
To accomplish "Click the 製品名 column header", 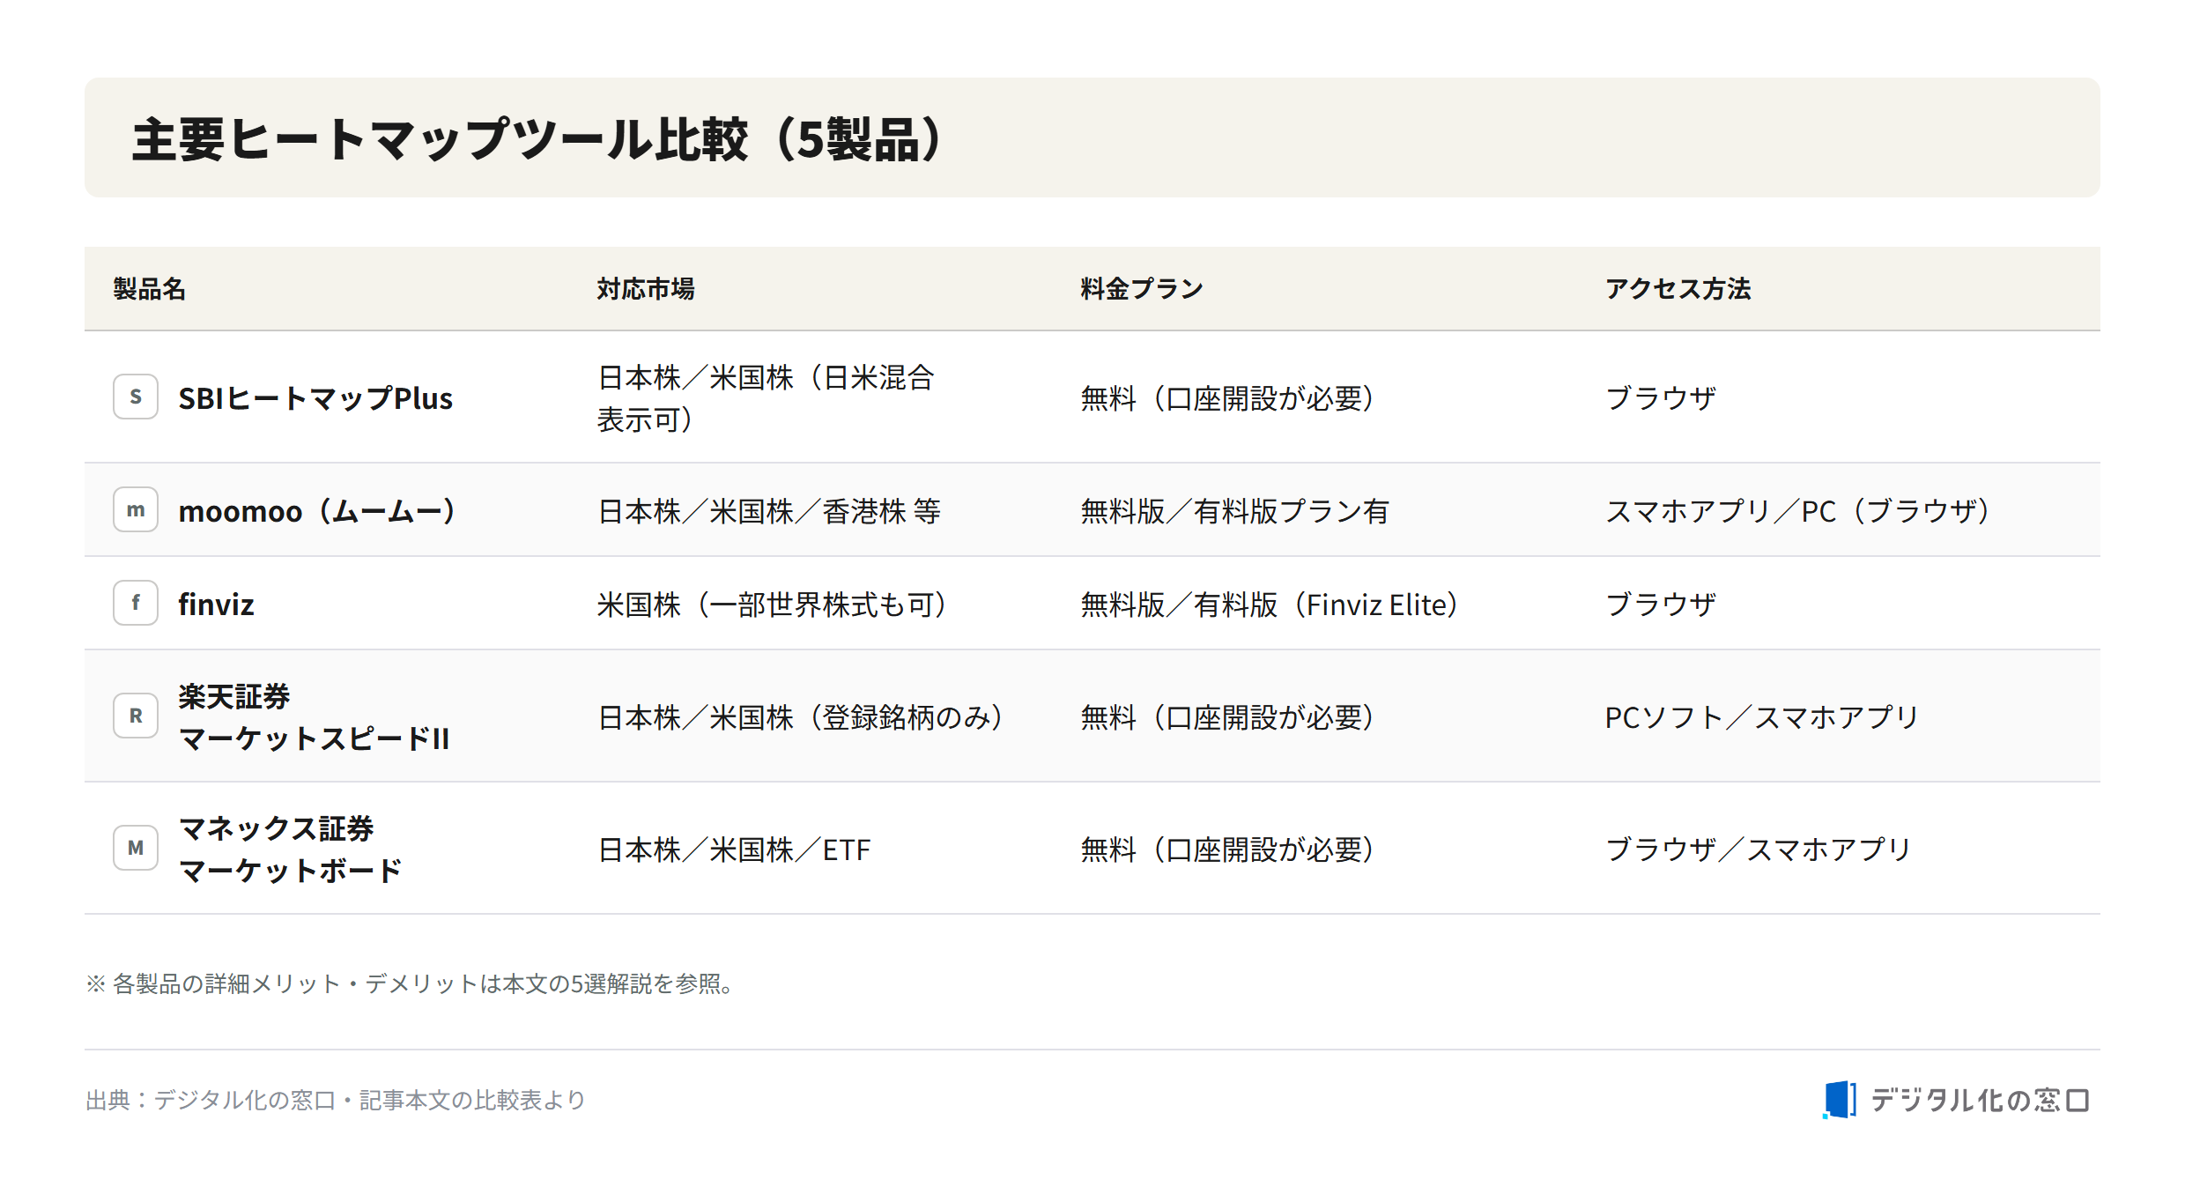I will pyautogui.click(x=150, y=289).
